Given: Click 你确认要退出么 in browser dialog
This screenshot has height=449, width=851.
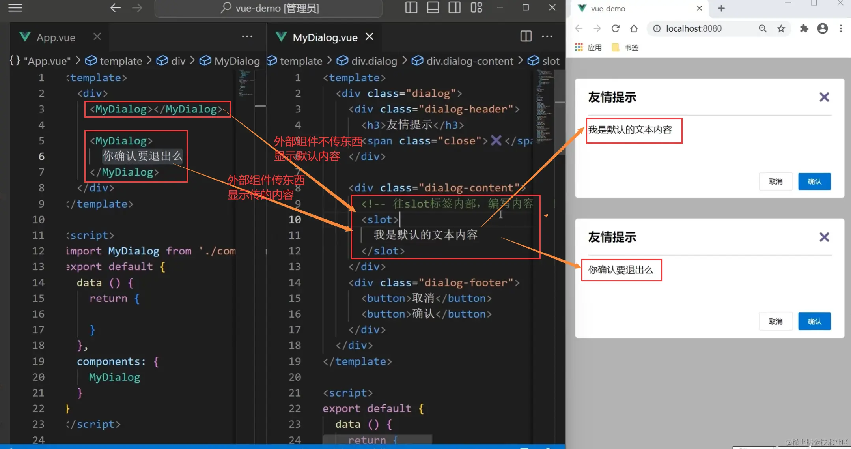Looking at the screenshot, I should click(x=621, y=270).
